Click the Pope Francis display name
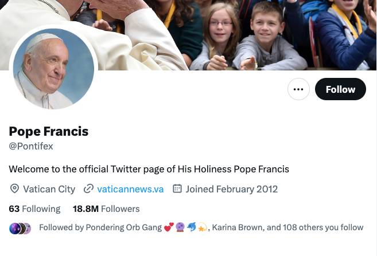This screenshot has height=256, width=377. click(x=49, y=131)
